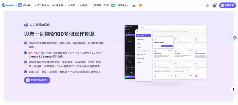Open the shopping cart icon
Viewport: 238px width, 105px height.
(x=140, y=6)
